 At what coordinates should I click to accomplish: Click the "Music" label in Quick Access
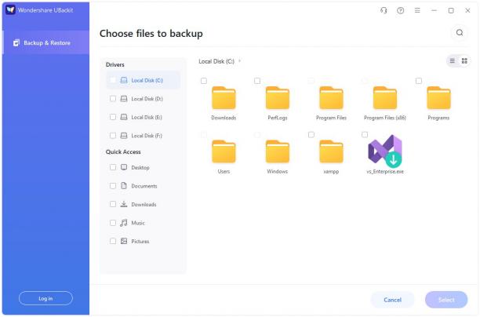tap(138, 223)
